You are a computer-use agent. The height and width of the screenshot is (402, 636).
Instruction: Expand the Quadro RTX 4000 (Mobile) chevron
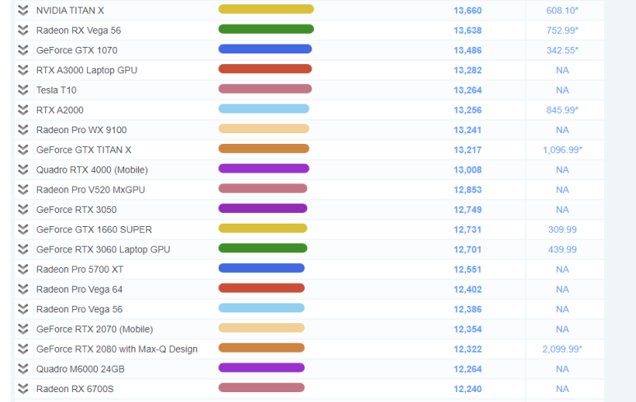click(x=23, y=169)
